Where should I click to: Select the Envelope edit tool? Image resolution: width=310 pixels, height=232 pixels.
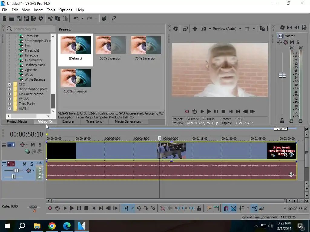139,208
